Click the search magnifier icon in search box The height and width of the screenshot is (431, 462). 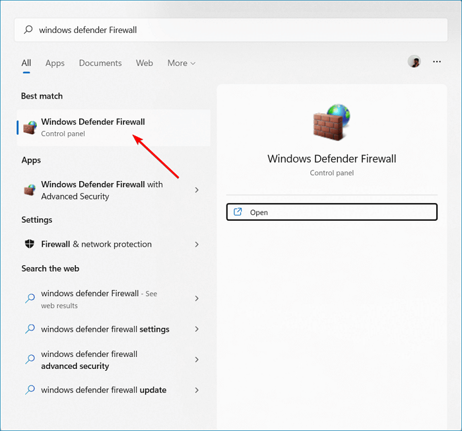point(28,30)
